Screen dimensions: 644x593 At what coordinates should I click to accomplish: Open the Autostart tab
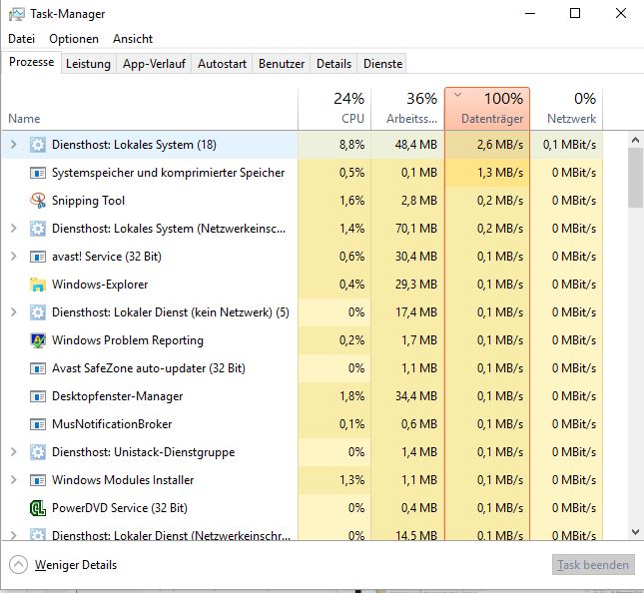pyautogui.click(x=223, y=64)
